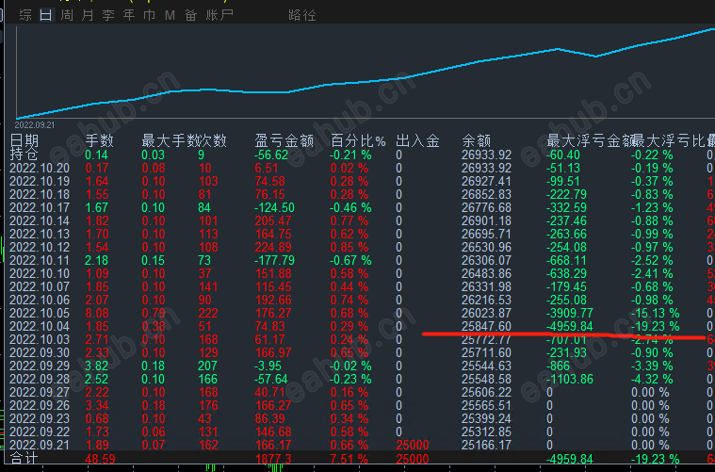This screenshot has width=715, height=472.
Task: Select the 2022.10.17 date row
Action: point(40,207)
